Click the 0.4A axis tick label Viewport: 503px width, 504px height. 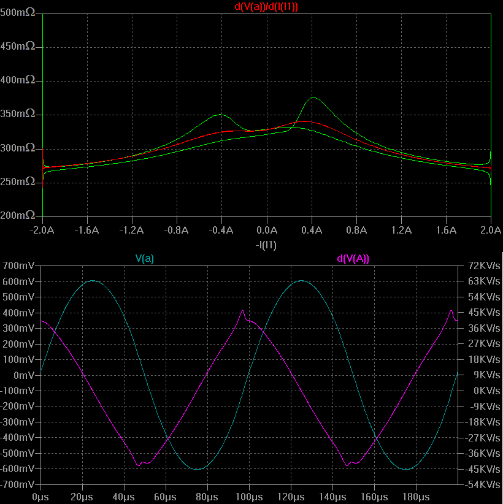(312, 230)
